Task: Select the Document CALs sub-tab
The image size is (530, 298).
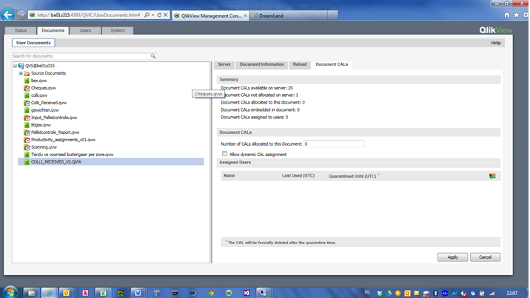Action: tap(332, 64)
